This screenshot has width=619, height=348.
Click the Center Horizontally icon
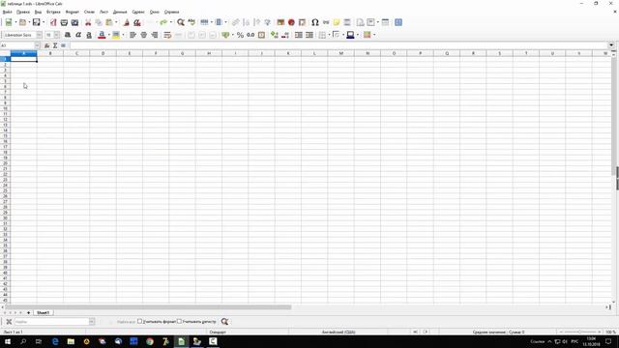click(x=144, y=35)
